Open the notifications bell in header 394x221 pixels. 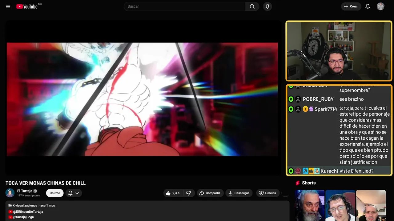(368, 6)
